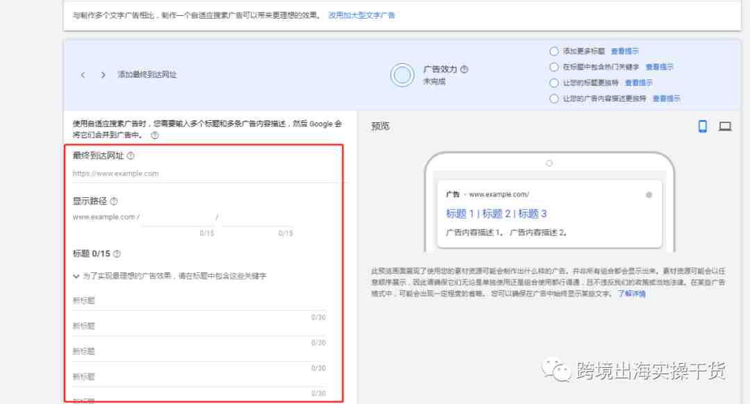Open help icon next to 最终到达网址
The image size is (750, 404).
coord(131,155)
